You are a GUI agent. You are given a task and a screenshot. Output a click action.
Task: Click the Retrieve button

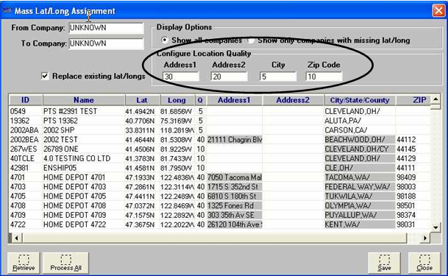point(24,263)
